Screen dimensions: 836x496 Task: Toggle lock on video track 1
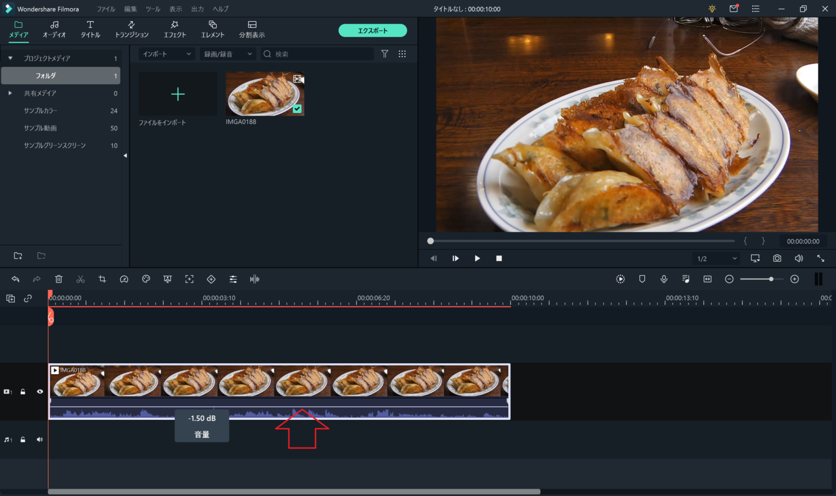click(23, 392)
